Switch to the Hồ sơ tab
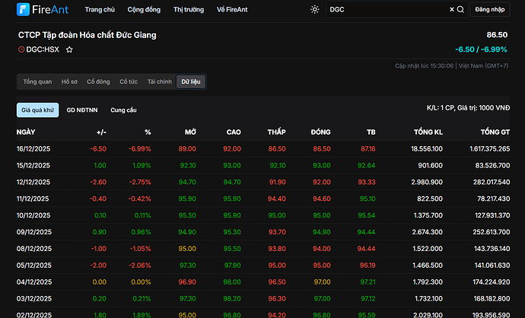Image resolution: width=525 pixels, height=318 pixels. click(x=69, y=81)
